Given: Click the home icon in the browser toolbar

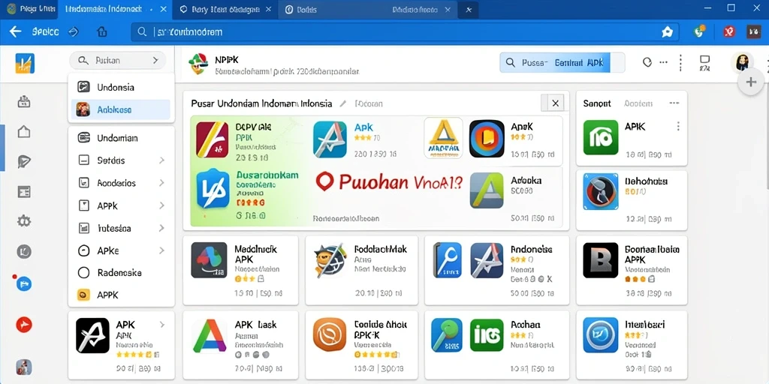Looking at the screenshot, I should pos(101,31).
